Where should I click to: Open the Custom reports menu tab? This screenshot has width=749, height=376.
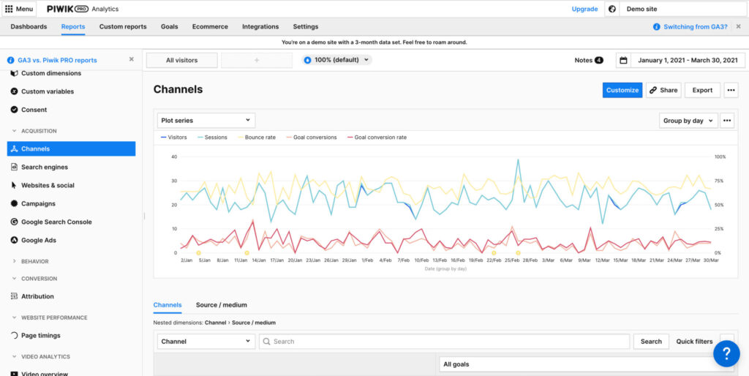(123, 26)
